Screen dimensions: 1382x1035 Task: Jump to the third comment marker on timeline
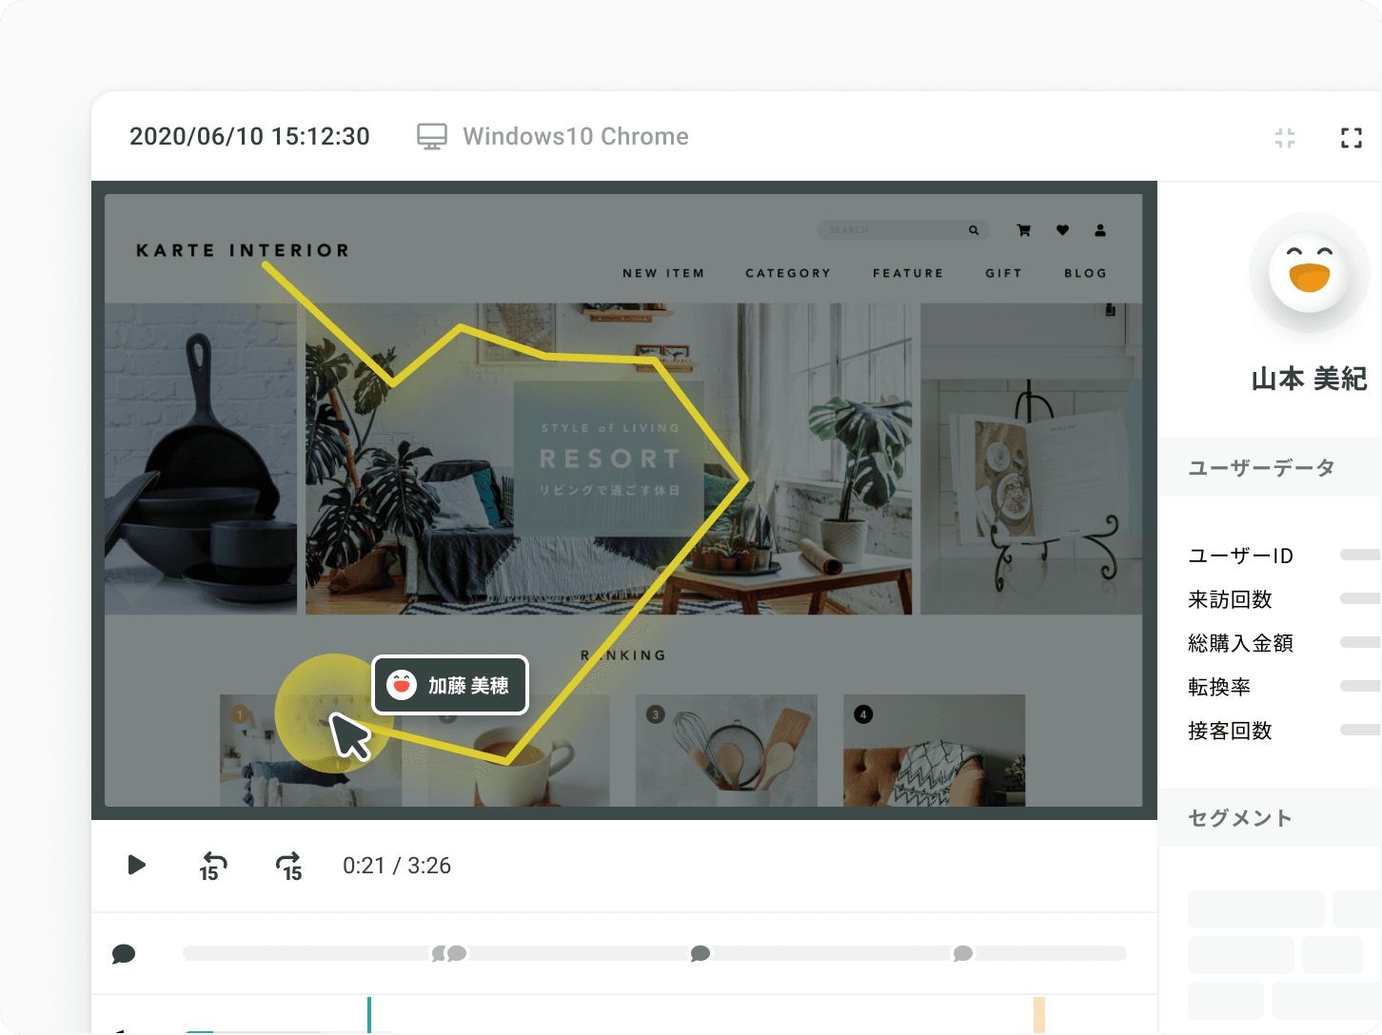coord(701,953)
